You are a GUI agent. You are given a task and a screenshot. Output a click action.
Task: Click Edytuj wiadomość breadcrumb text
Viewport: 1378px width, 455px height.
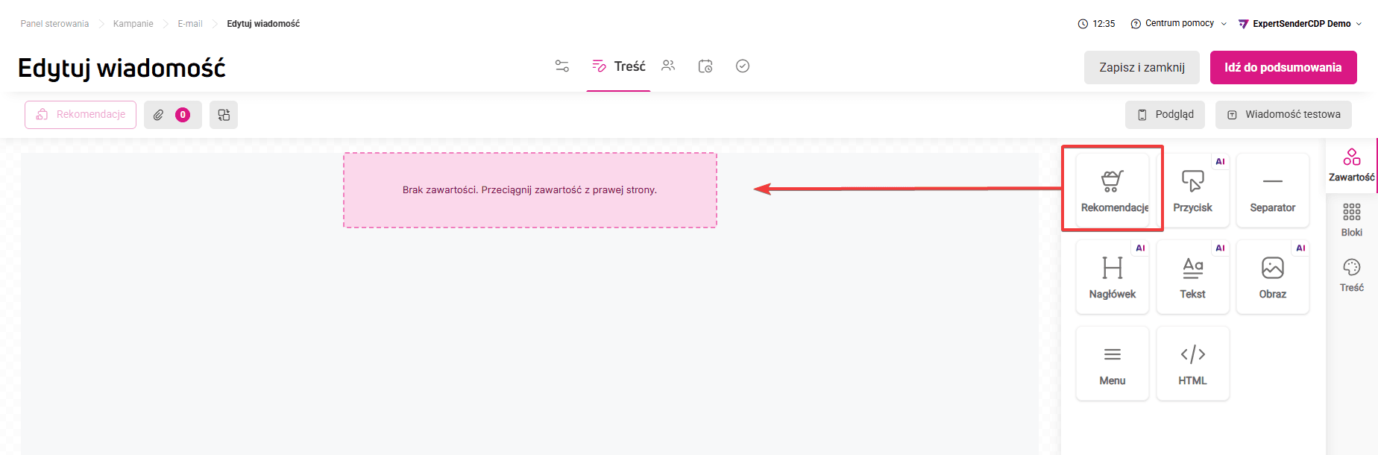tap(263, 24)
